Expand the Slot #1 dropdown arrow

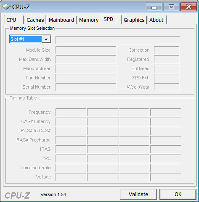pos(46,39)
